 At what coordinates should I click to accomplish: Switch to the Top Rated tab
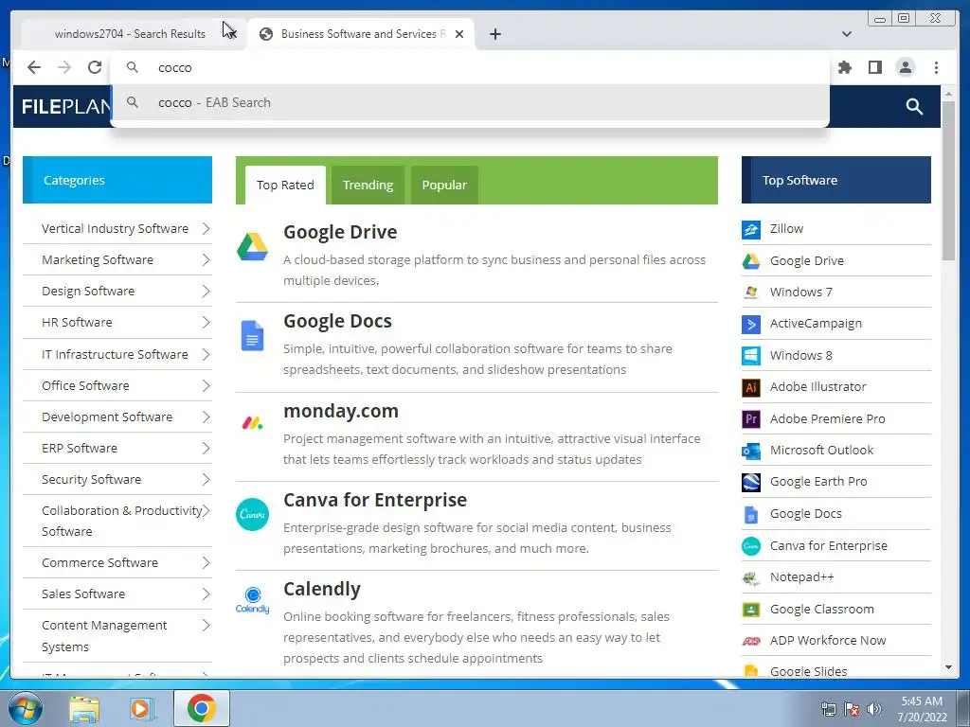[x=285, y=185]
